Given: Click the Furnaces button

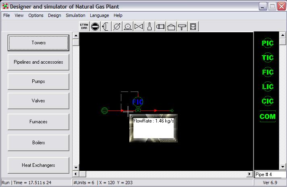Looking at the screenshot, I should pos(38,122).
